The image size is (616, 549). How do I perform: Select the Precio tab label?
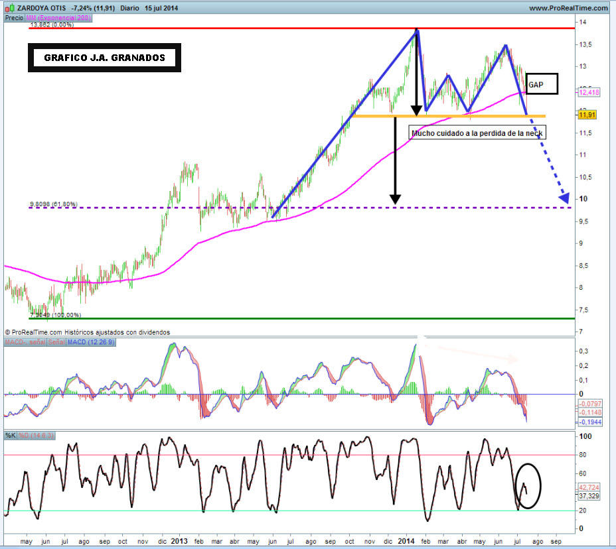[x=13, y=18]
